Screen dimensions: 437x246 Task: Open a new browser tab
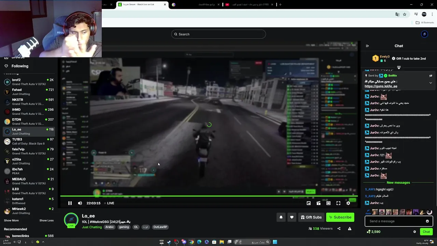pyautogui.click(x=280, y=4)
